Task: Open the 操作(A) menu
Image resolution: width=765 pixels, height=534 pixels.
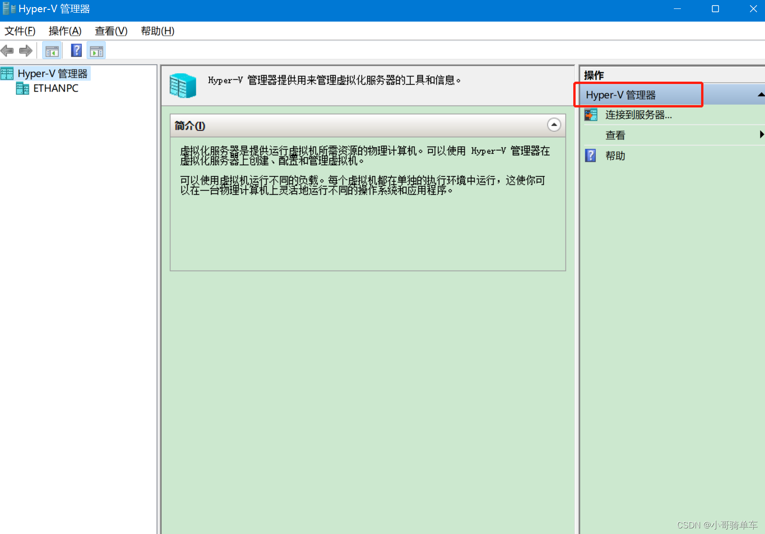Action: pos(65,31)
